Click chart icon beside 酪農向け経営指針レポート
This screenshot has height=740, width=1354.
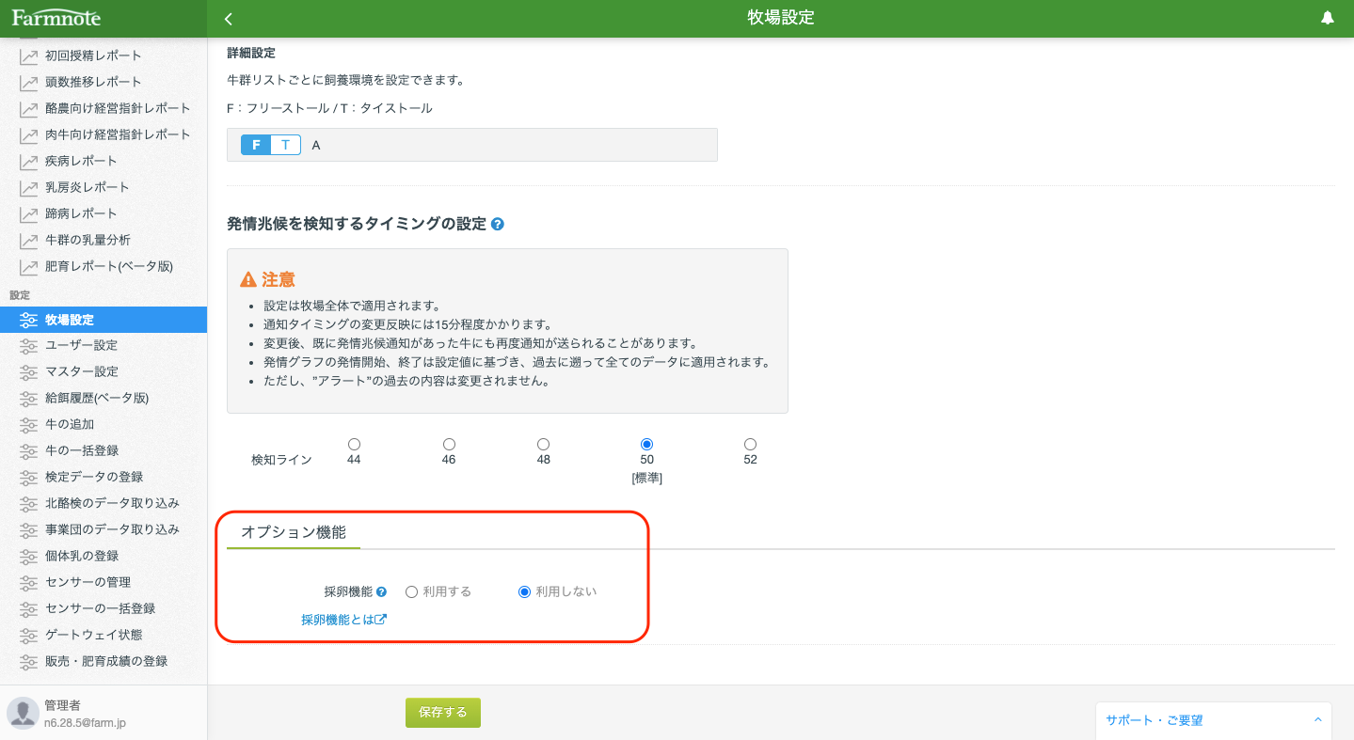click(28, 108)
